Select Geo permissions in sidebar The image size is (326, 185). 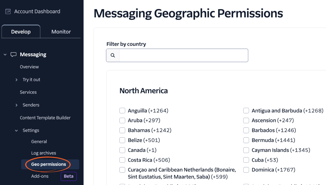coord(50,164)
